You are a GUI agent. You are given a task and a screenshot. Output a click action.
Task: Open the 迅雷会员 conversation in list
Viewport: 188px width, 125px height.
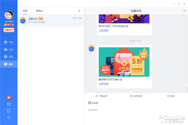tap(50, 20)
